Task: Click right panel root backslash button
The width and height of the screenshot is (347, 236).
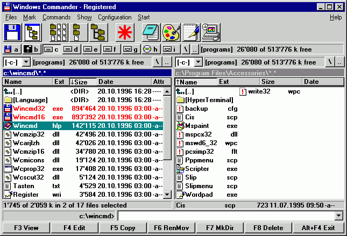Action: [x=330, y=62]
